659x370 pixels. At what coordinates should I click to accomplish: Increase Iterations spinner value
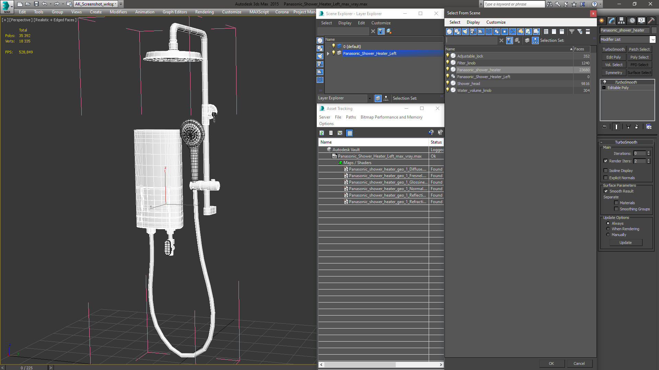pyautogui.click(x=648, y=152)
